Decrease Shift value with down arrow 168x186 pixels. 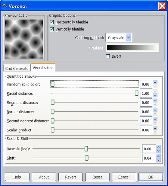(158, 160)
